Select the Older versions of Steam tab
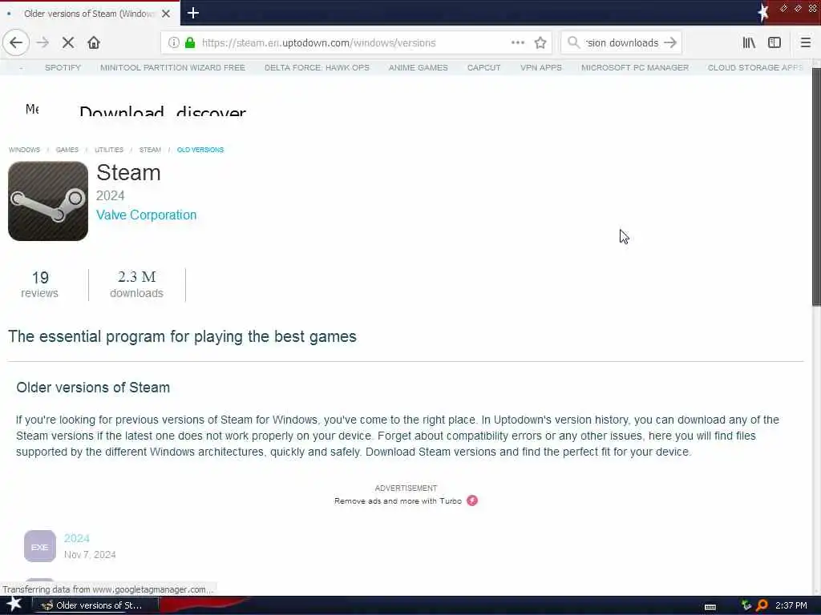 90,14
